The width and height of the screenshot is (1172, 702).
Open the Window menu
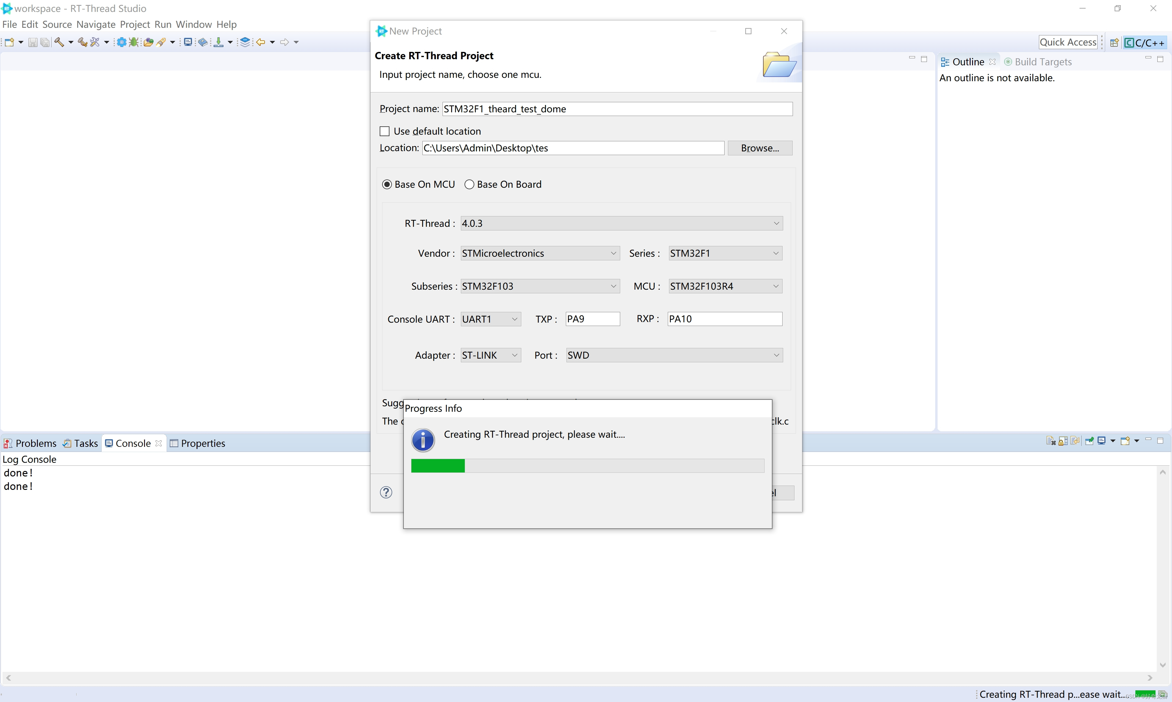pyautogui.click(x=194, y=24)
